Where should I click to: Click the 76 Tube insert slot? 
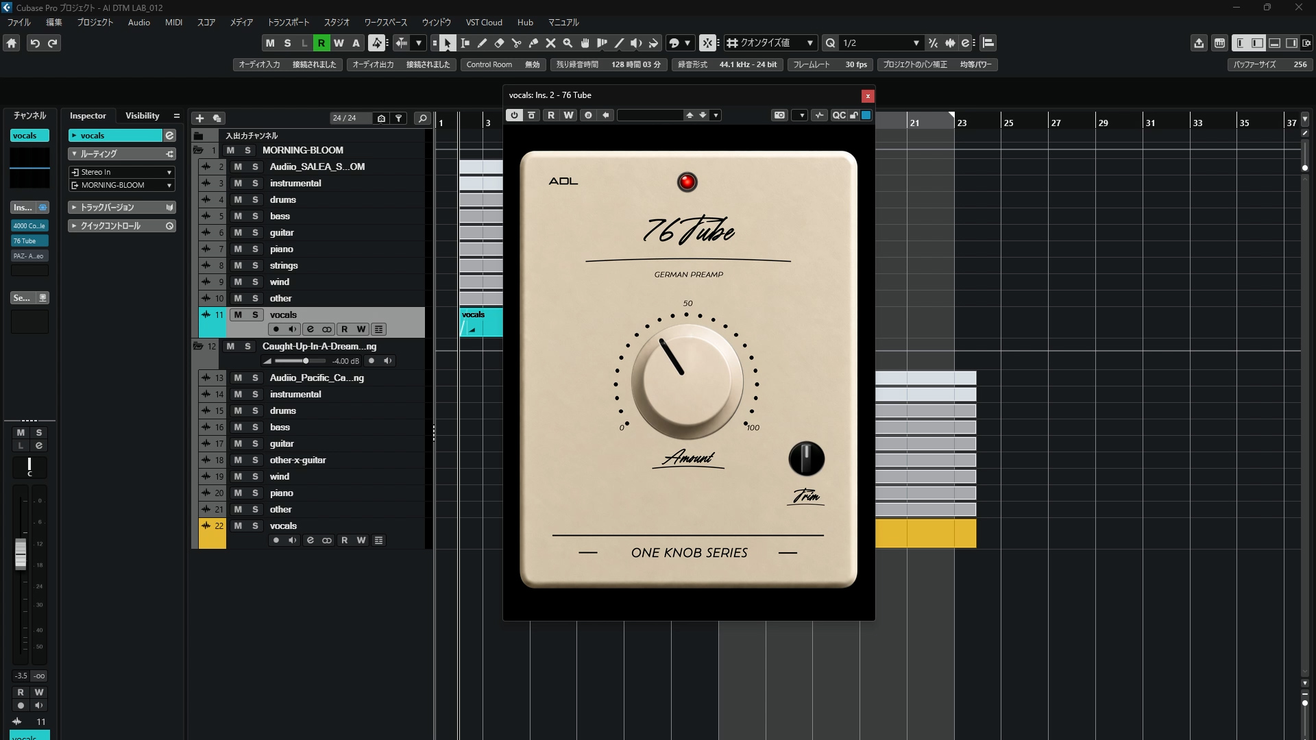click(29, 241)
